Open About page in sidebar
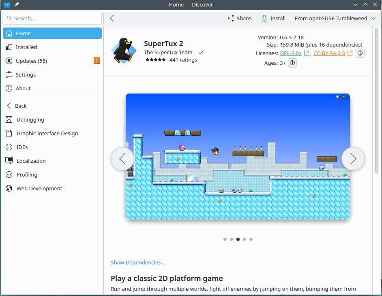 pyautogui.click(x=52, y=88)
